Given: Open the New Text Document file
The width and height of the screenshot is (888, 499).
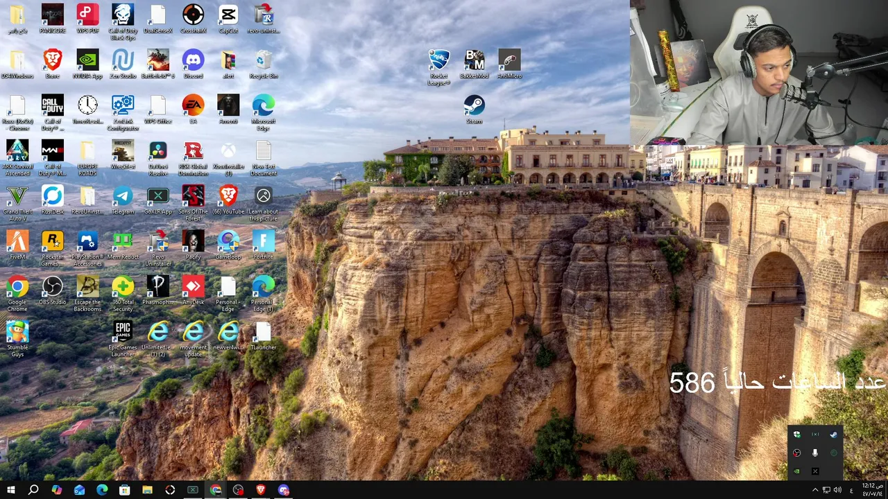Looking at the screenshot, I should tap(264, 157).
